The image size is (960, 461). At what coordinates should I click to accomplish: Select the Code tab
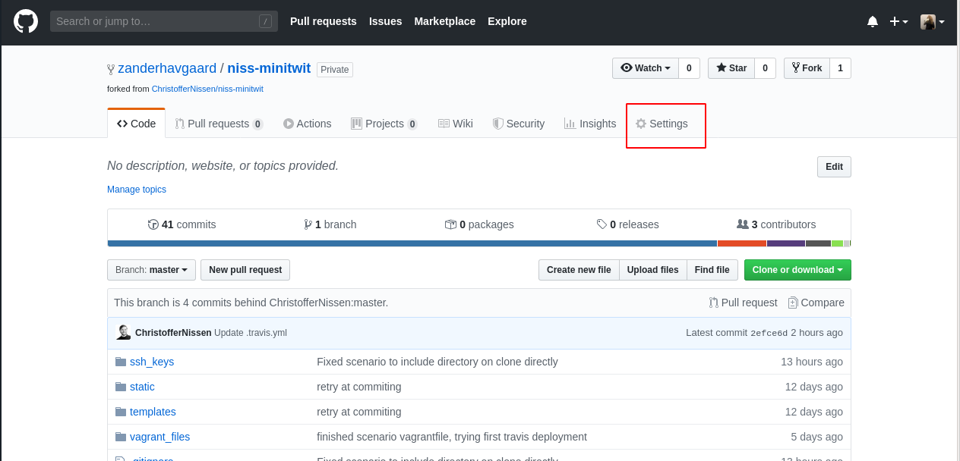(x=136, y=124)
